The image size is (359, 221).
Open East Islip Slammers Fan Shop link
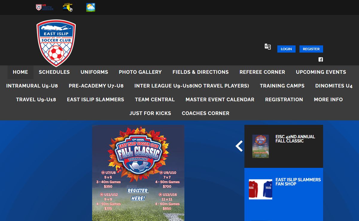click(298, 182)
